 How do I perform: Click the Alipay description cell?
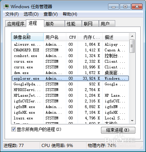[x=115, y=45]
